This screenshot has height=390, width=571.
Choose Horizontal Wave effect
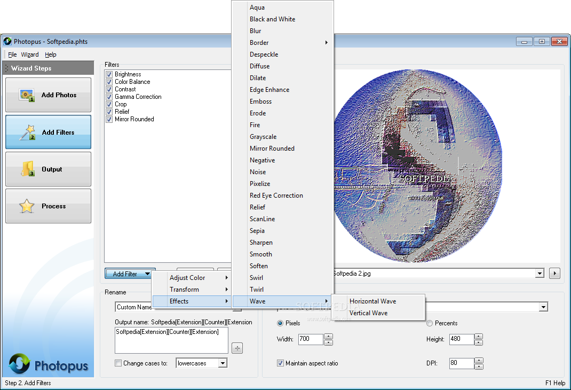(x=378, y=301)
